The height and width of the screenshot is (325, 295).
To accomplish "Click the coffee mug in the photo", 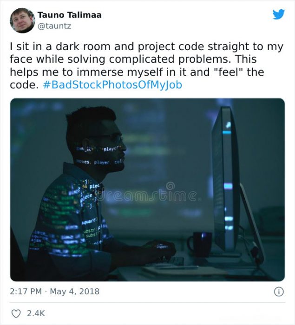I will pos(200,245).
